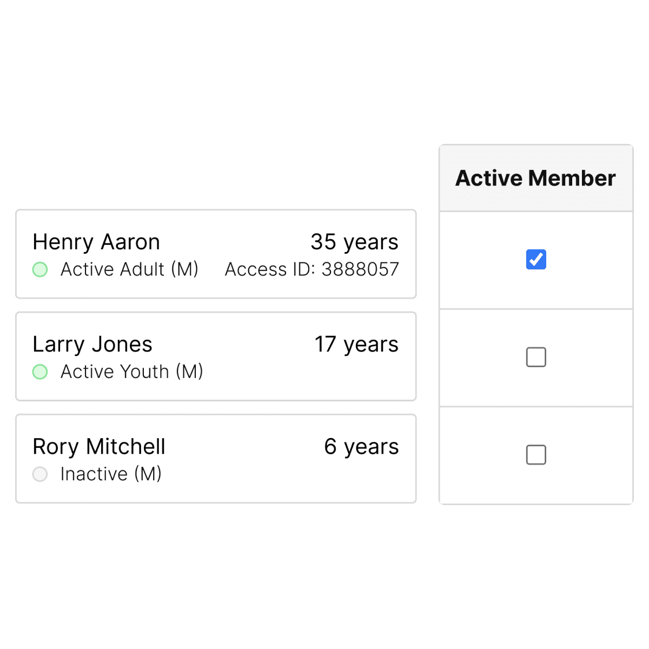Select Access ID: 3888057 text

click(x=312, y=269)
